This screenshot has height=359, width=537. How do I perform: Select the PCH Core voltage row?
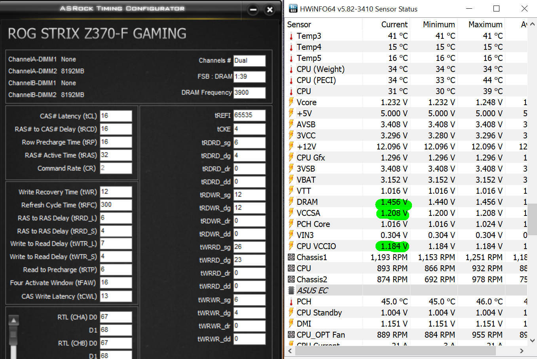(x=406, y=224)
